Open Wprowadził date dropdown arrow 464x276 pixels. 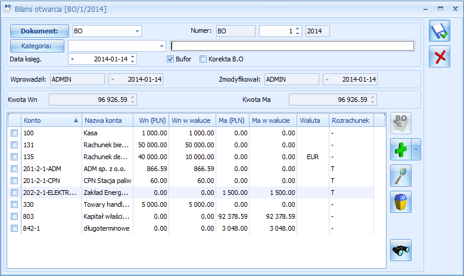(113, 79)
